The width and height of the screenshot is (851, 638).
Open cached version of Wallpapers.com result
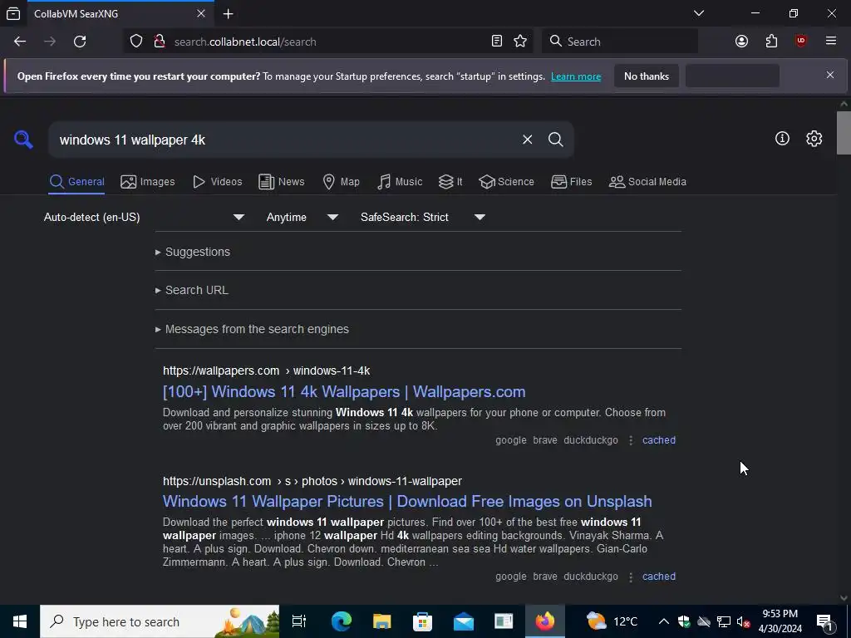(659, 440)
